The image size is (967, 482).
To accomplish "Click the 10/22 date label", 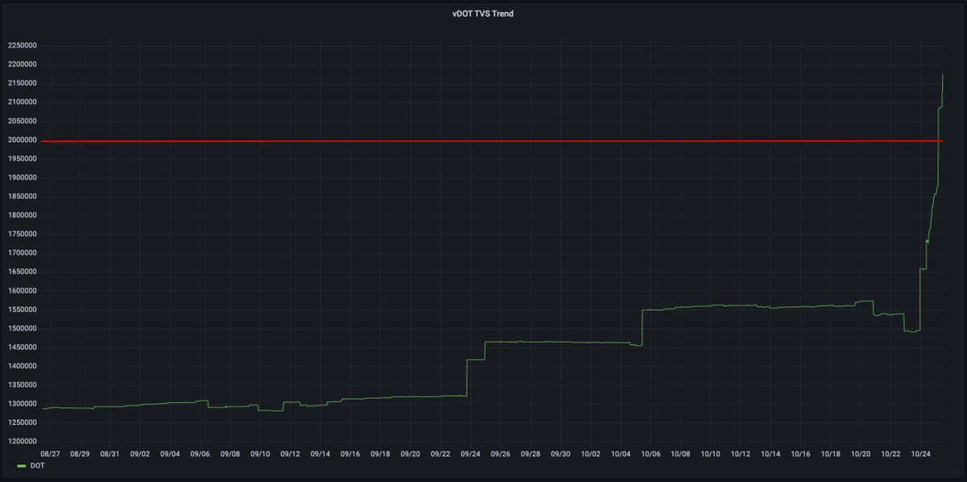I will tap(891, 454).
